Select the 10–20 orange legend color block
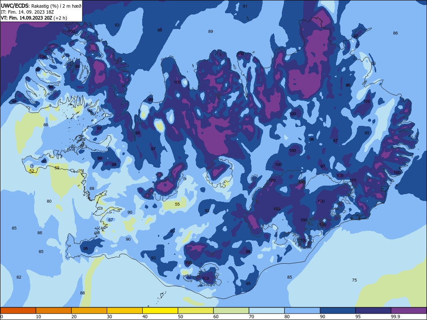This screenshot has height=320, width=427. 54,311
